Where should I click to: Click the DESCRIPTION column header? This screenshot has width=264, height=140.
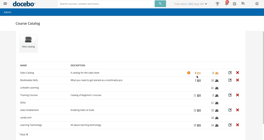[78, 65]
